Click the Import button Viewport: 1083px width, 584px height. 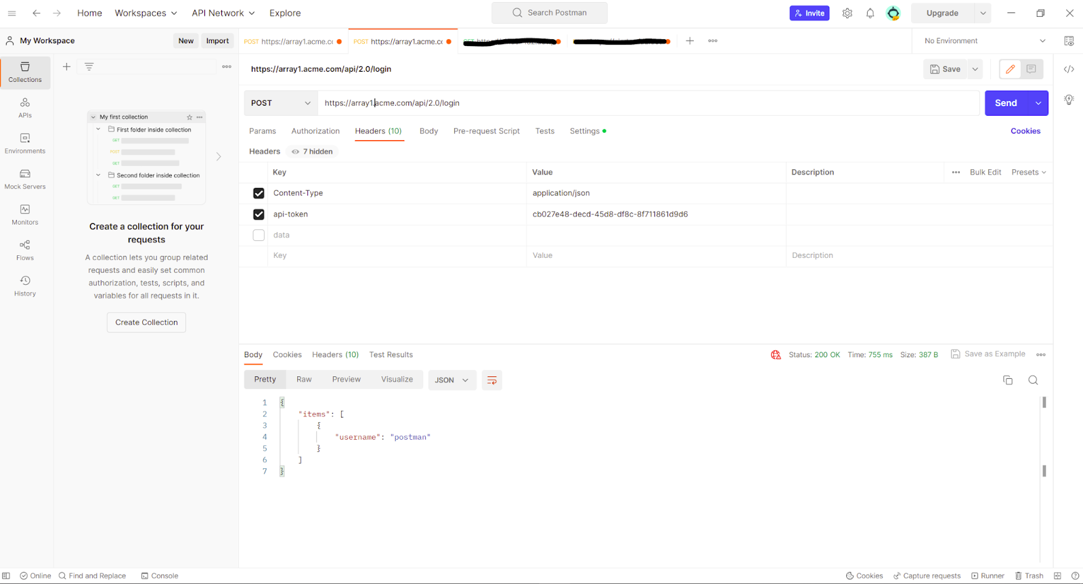pos(217,41)
